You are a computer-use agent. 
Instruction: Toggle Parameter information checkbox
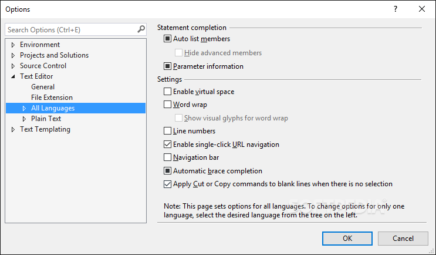click(167, 66)
